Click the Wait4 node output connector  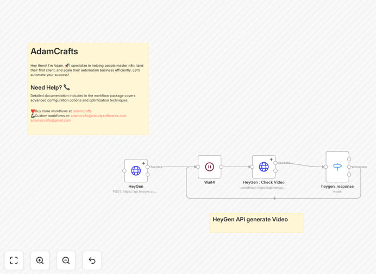tap(221, 167)
